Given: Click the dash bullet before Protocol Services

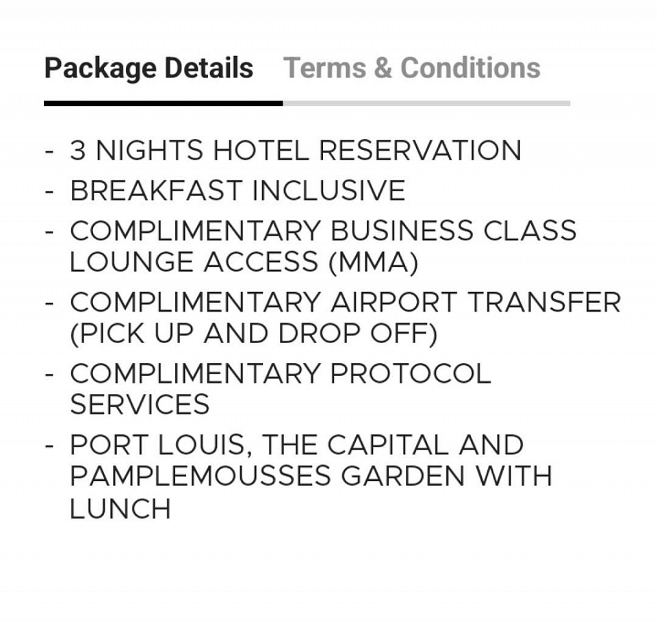Looking at the screenshot, I should [49, 375].
